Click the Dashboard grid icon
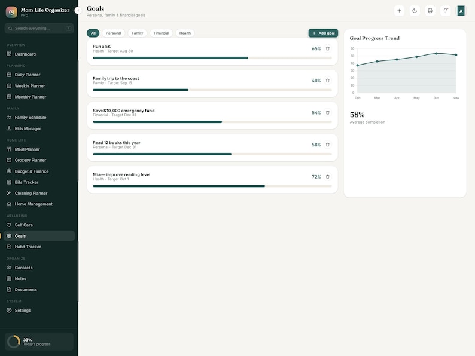 (x=9, y=54)
